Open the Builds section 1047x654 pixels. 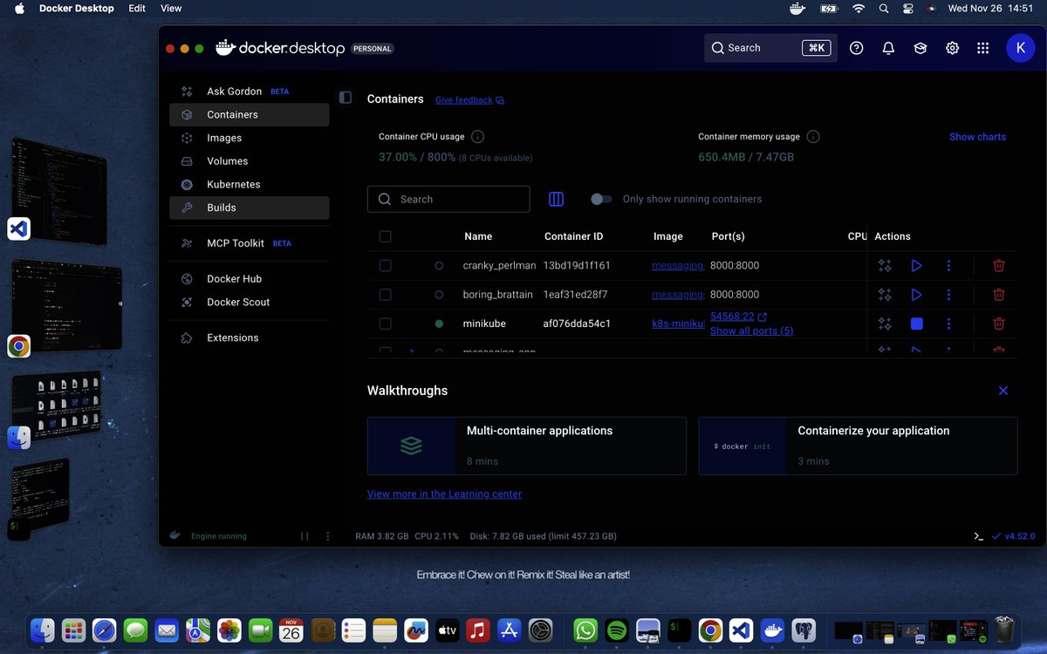tap(249, 208)
